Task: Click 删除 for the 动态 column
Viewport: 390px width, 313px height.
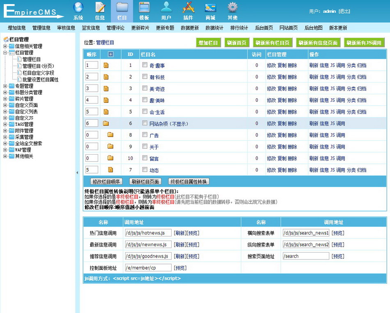Action: click(x=292, y=170)
